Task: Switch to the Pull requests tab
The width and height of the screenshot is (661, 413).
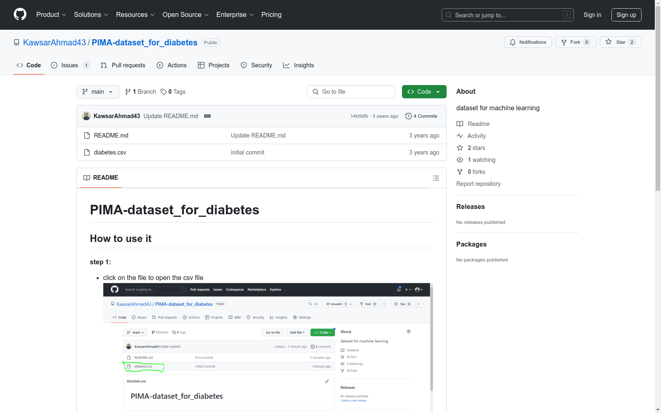Action: click(123, 65)
